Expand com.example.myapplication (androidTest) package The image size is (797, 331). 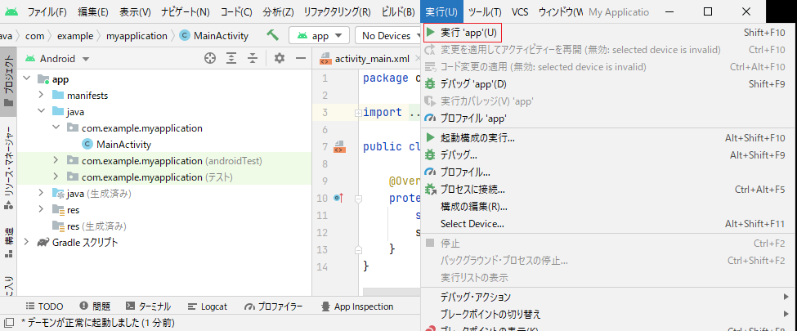click(x=56, y=161)
